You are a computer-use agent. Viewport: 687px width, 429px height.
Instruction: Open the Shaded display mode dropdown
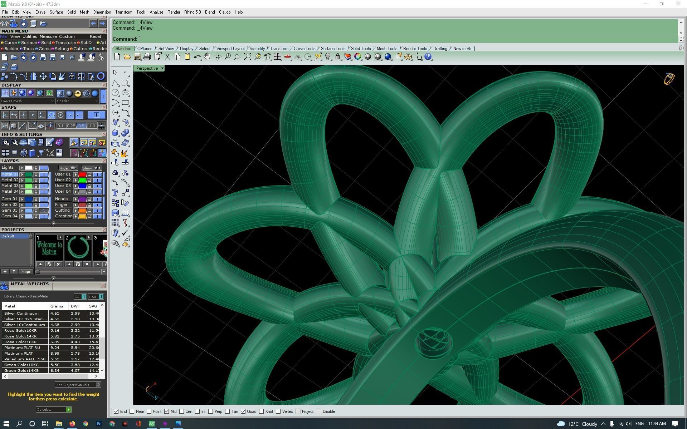77,101
